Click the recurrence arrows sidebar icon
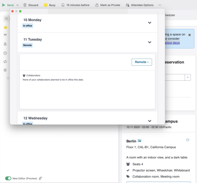Viewport: 197px width, 183px height. (x=5, y=62)
